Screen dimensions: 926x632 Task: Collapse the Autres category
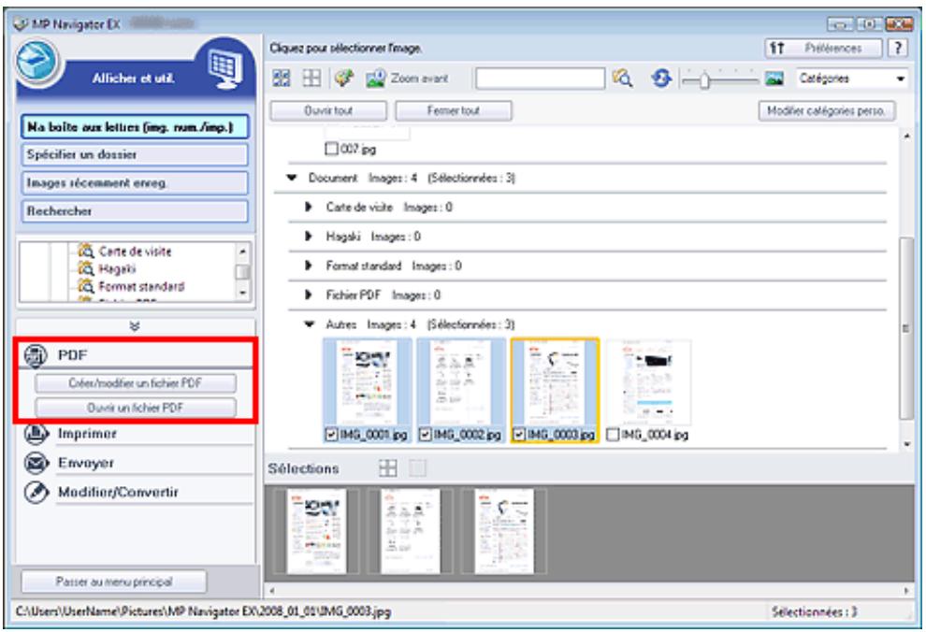tap(310, 324)
